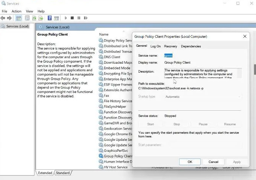
Task: Open the Startup type dropdown
Action: pyautogui.click(x=203, y=97)
